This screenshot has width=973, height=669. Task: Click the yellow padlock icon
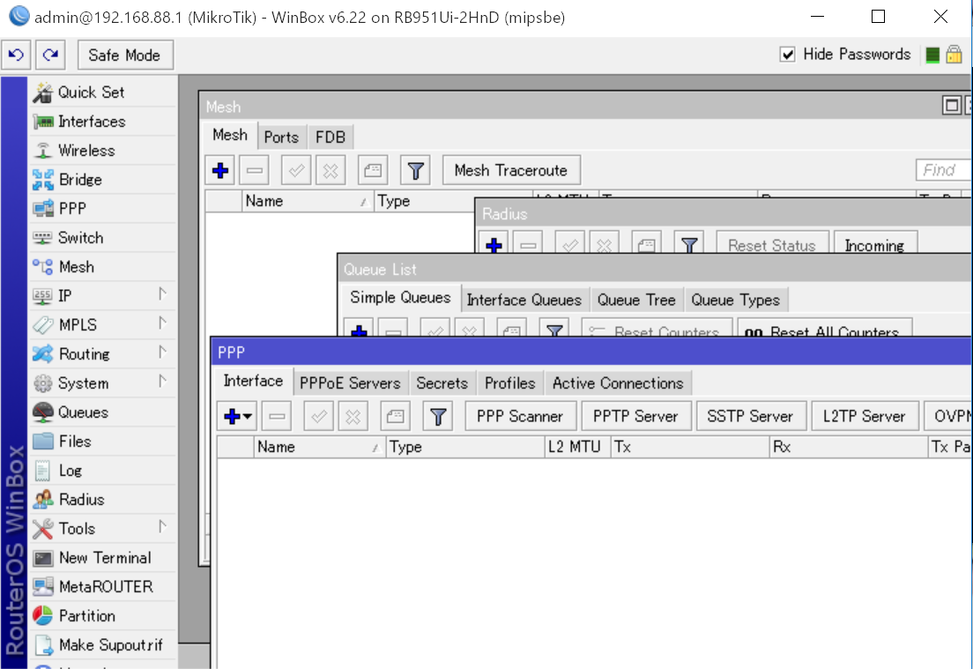point(954,55)
